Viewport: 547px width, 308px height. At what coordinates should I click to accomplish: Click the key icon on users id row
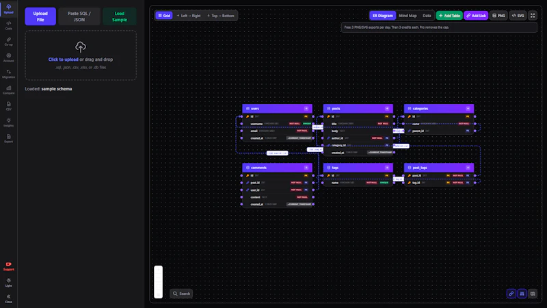[x=248, y=116]
